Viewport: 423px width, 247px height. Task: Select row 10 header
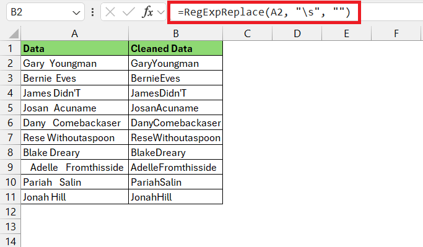click(11, 182)
